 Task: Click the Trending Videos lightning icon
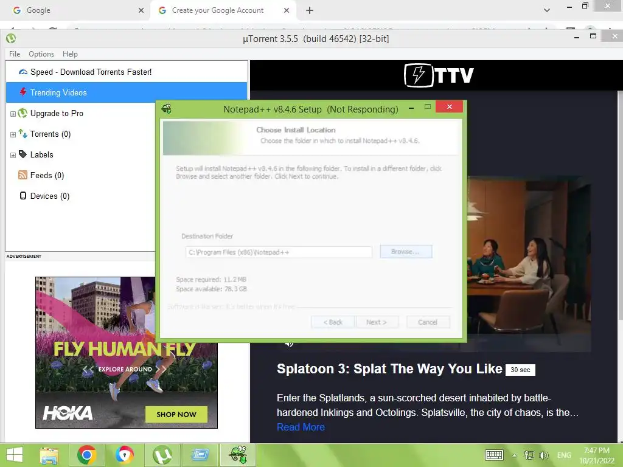23,92
